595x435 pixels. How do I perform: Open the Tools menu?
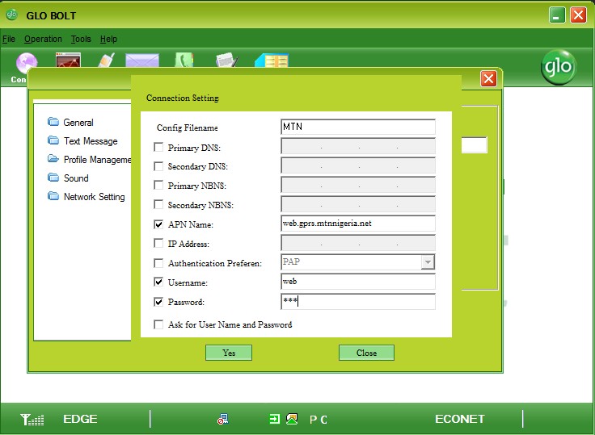point(81,39)
